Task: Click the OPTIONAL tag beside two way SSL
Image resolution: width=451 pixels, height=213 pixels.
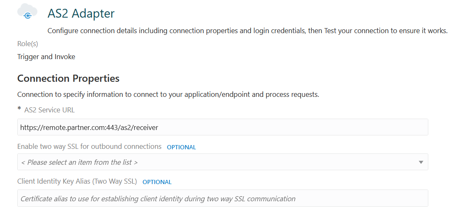Action: (x=181, y=147)
